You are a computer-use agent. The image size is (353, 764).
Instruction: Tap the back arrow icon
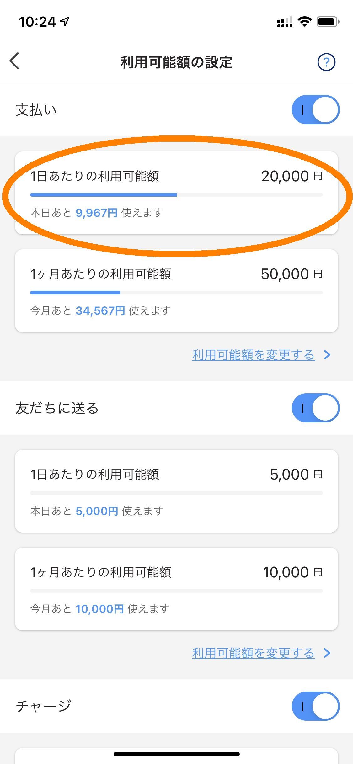(14, 61)
